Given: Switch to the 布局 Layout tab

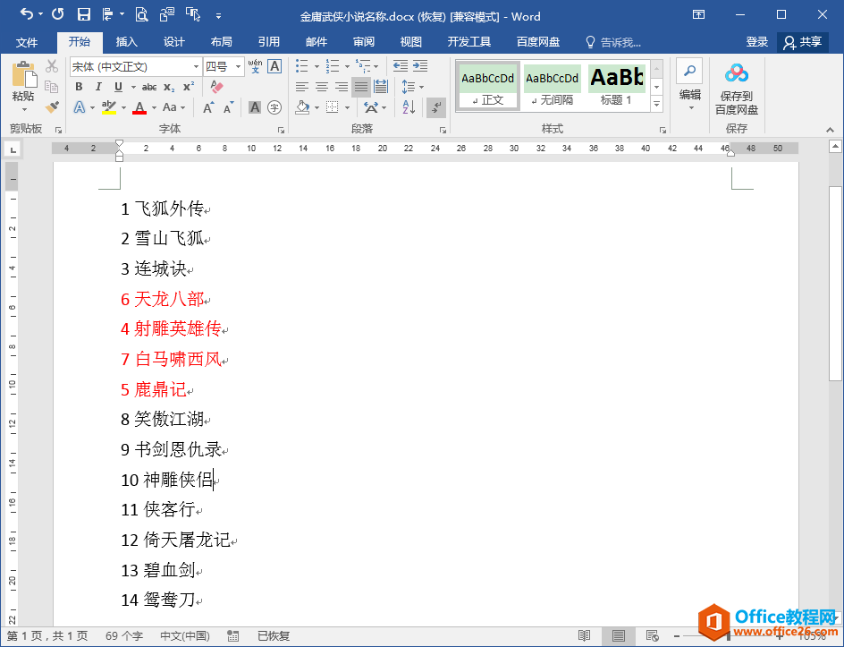Looking at the screenshot, I should (221, 42).
